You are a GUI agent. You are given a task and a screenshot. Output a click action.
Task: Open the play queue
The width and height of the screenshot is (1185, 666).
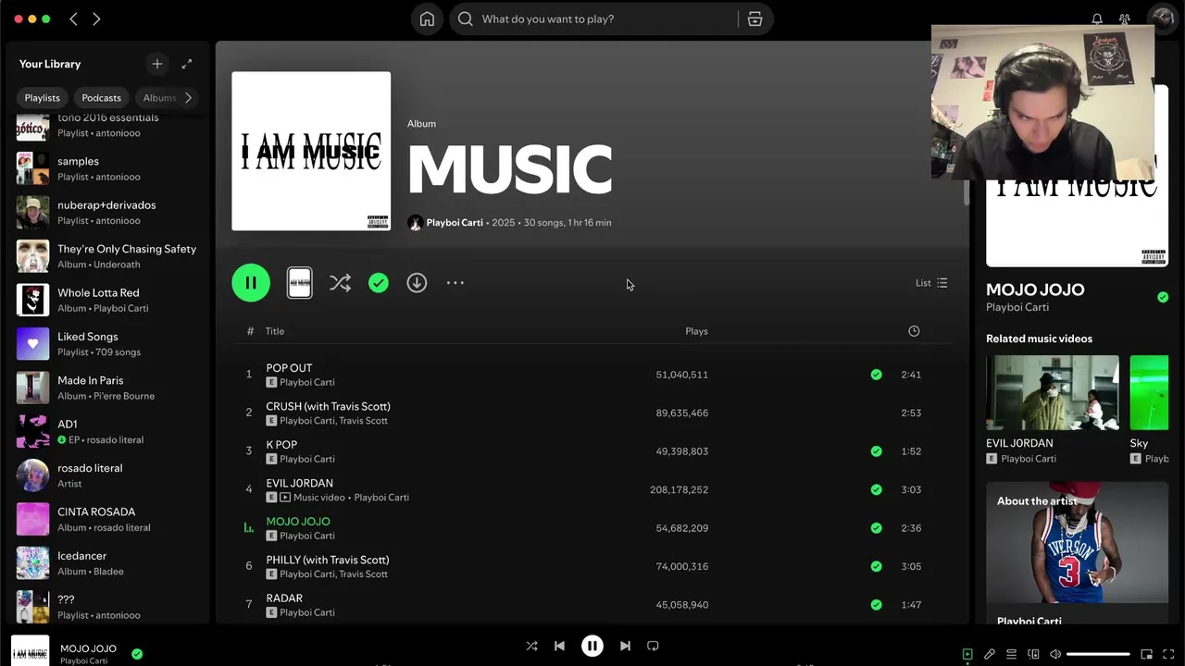coord(1011,654)
